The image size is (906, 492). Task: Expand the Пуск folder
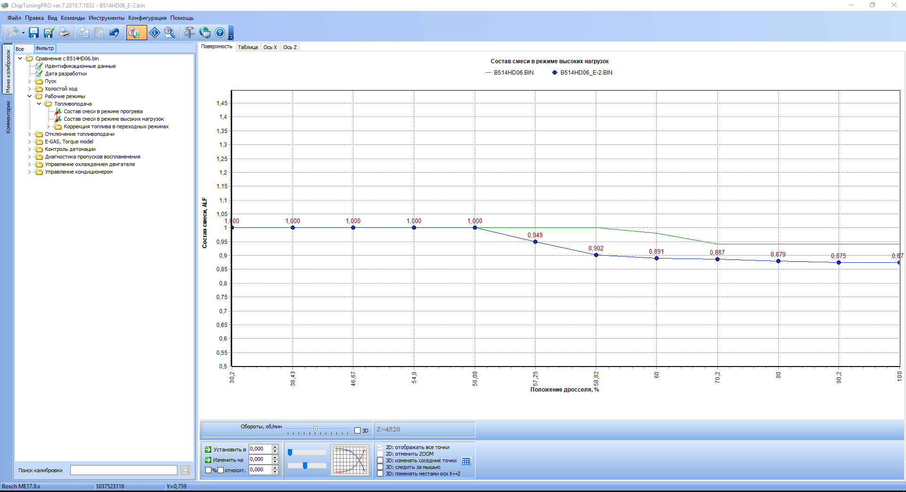click(30, 81)
